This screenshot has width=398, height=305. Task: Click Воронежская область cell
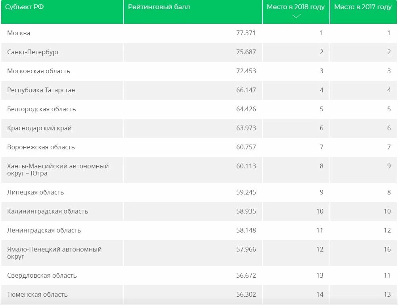[x=41, y=147]
